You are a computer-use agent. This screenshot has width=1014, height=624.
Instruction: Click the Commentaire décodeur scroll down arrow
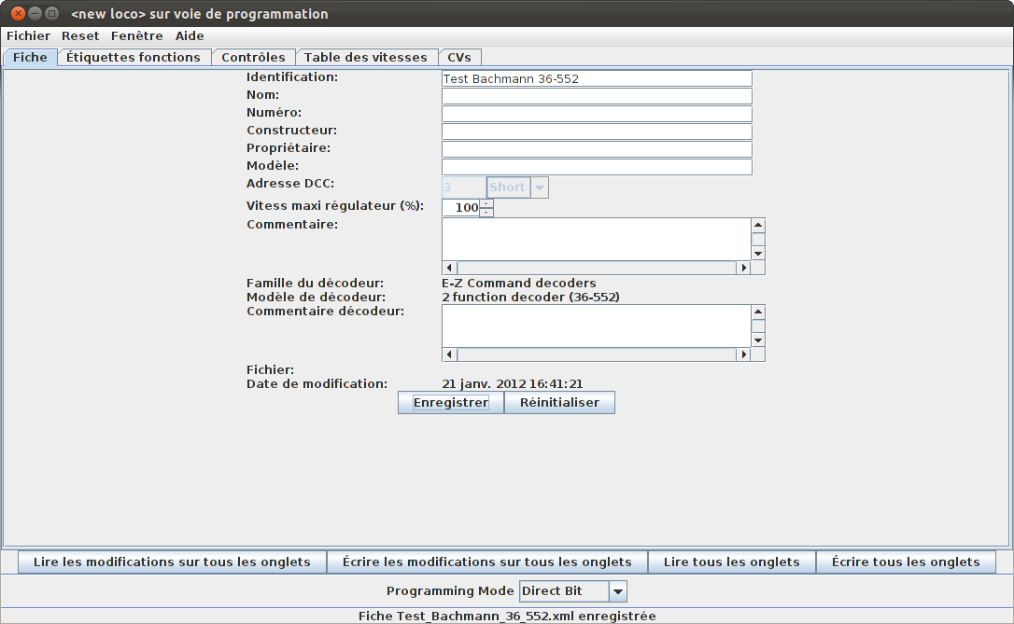click(x=758, y=340)
